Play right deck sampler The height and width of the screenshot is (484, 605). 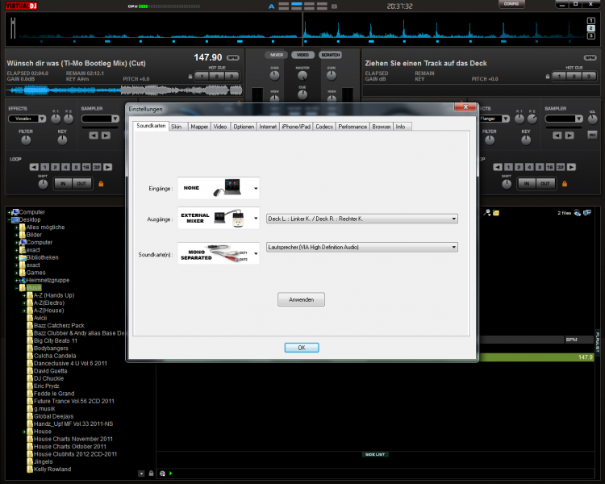pyautogui.click(x=570, y=136)
